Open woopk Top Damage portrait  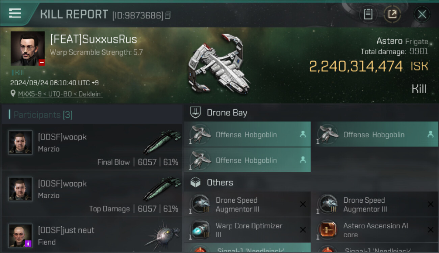(20, 189)
